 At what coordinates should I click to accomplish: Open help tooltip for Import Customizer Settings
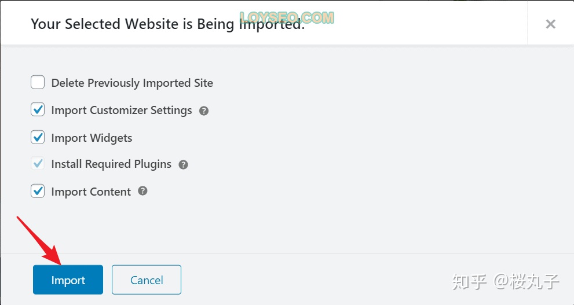[x=204, y=111]
